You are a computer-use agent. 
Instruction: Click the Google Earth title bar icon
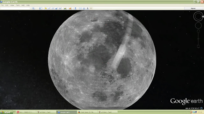(x=1, y=2)
